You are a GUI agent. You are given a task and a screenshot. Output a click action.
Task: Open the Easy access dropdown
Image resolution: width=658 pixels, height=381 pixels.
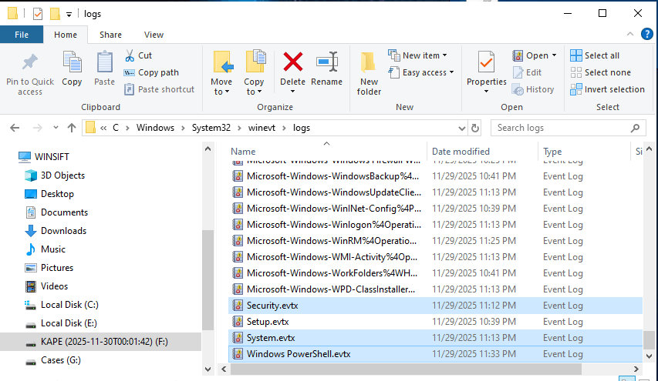click(x=451, y=72)
